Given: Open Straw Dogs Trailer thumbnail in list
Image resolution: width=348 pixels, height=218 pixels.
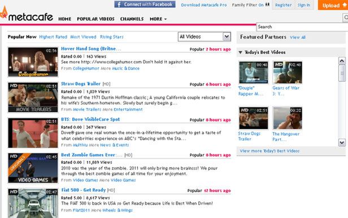Looking at the screenshot, I should [x=33, y=97].
